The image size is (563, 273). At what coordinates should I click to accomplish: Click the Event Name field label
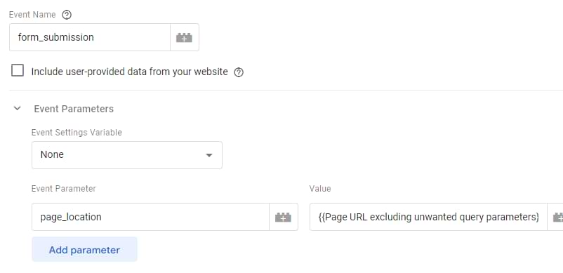32,15
